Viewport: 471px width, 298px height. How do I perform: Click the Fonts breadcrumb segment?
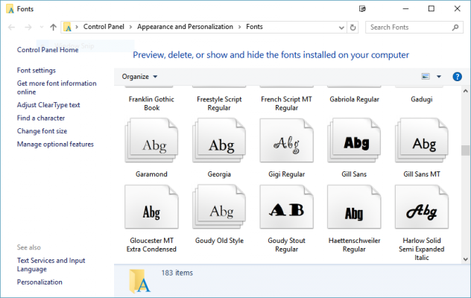click(x=254, y=27)
